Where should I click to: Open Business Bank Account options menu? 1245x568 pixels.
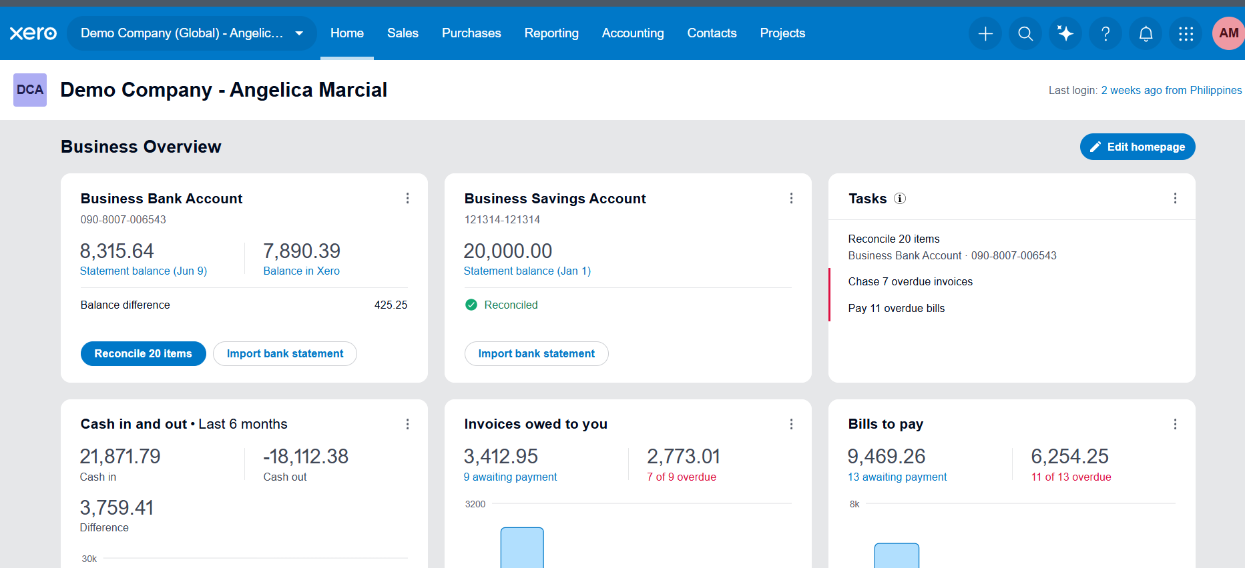pos(407,198)
